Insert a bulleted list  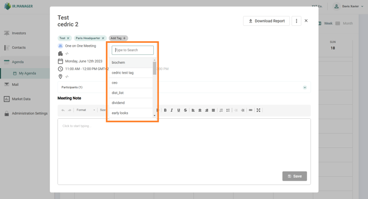pos(228,110)
